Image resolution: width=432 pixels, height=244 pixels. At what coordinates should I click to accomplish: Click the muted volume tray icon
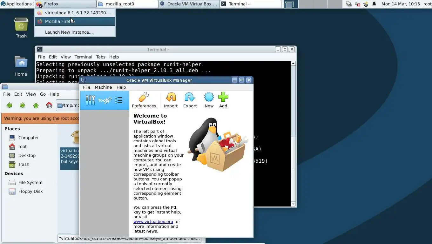point(357,4)
